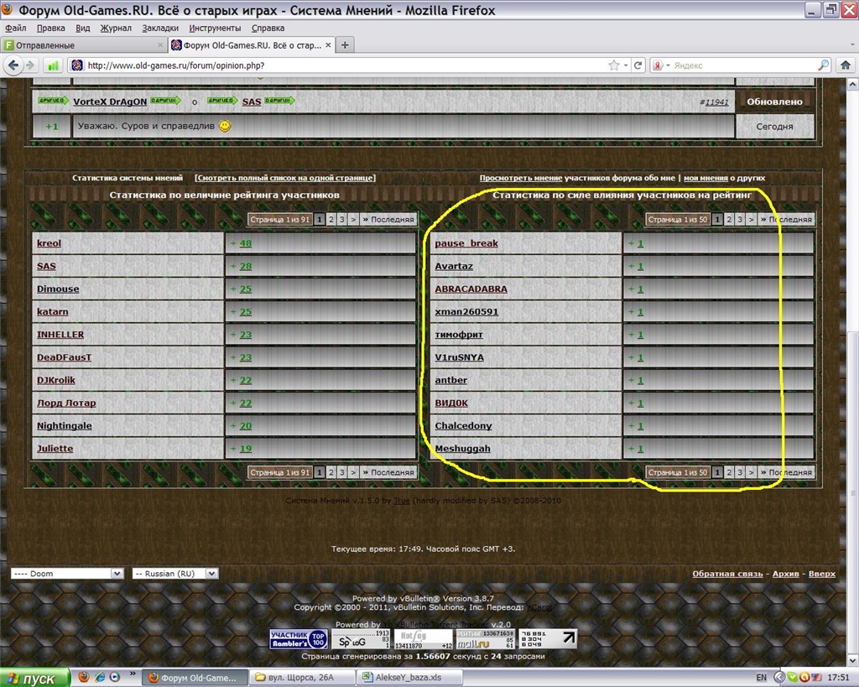Open the tab list dropdown arrow
Image resolution: width=859 pixels, height=687 pixels.
(852, 45)
